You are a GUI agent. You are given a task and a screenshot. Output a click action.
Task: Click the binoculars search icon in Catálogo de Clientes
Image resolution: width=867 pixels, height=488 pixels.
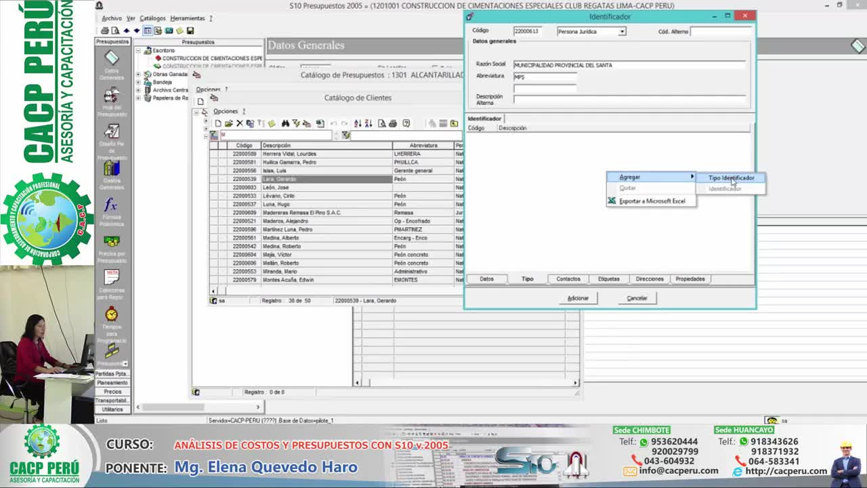pos(285,123)
